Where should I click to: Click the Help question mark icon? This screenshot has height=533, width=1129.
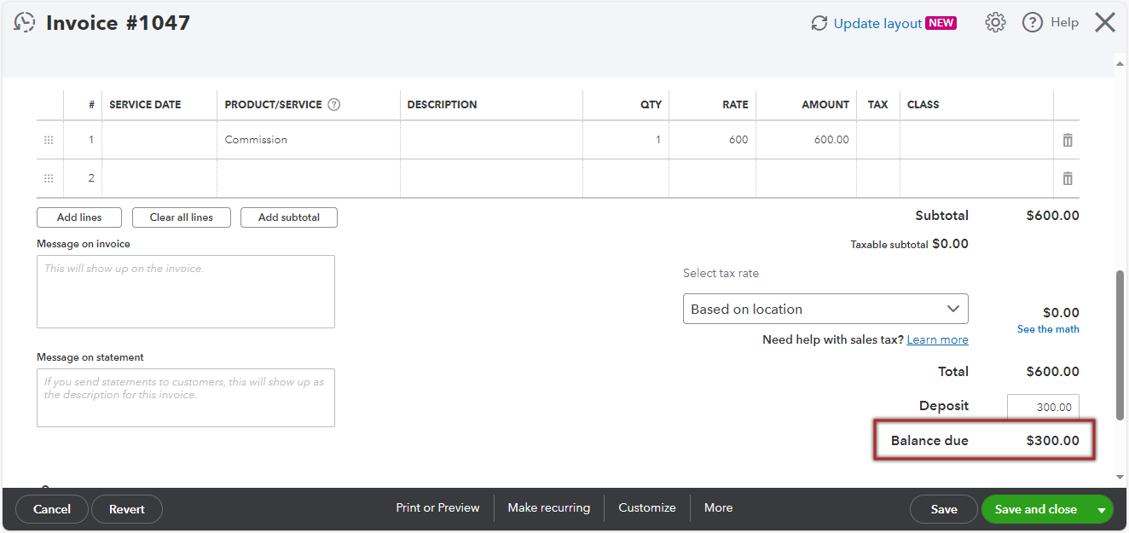1033,23
